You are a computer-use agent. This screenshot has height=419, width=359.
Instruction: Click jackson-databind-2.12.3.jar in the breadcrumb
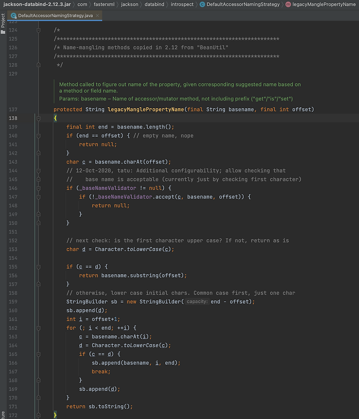click(37, 4)
